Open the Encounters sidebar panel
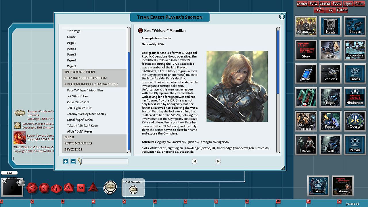Viewport: 368px width, 207px height. [355, 49]
